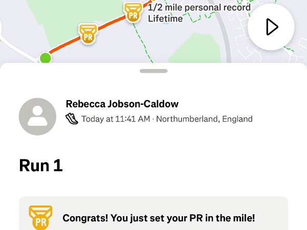This screenshot has height=230, width=307.
Task: Tap the running shoe activity icon
Action: click(72, 119)
